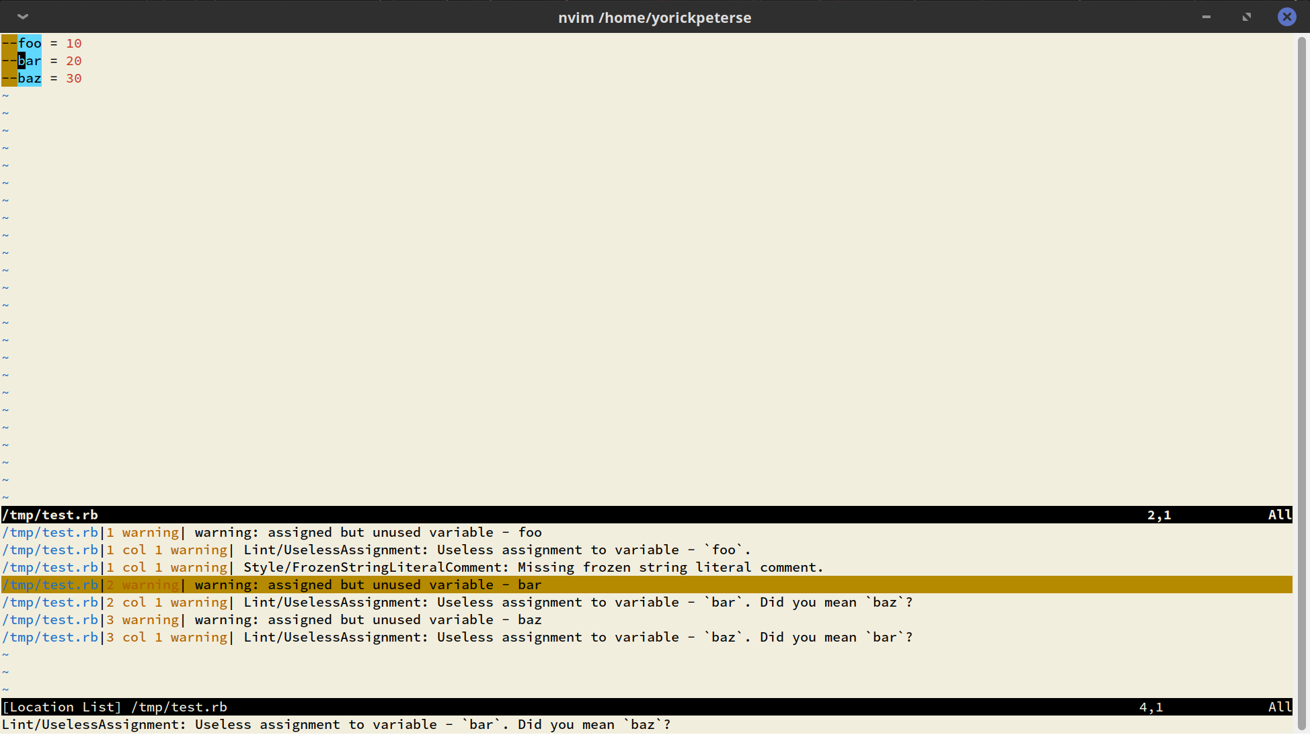Viewport: 1310px width, 735px height.
Task: Click the nvim /home/yorickpeterse window title
Action: (x=654, y=17)
